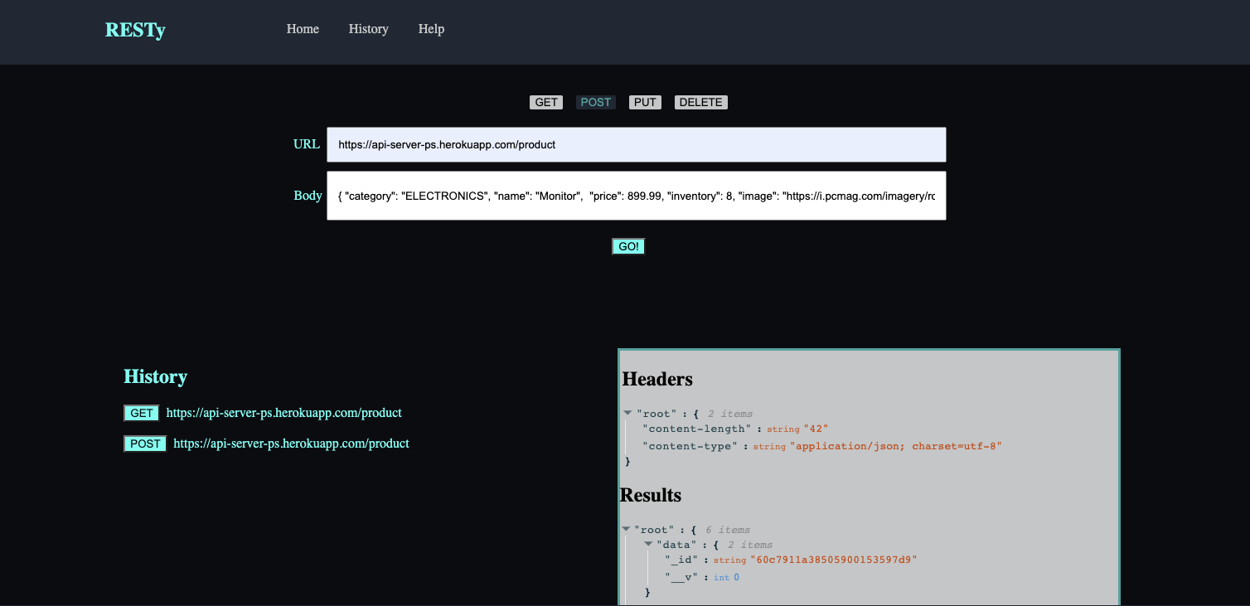Collapse the Results root node triangle
This screenshot has height=606, width=1250.
click(x=626, y=529)
